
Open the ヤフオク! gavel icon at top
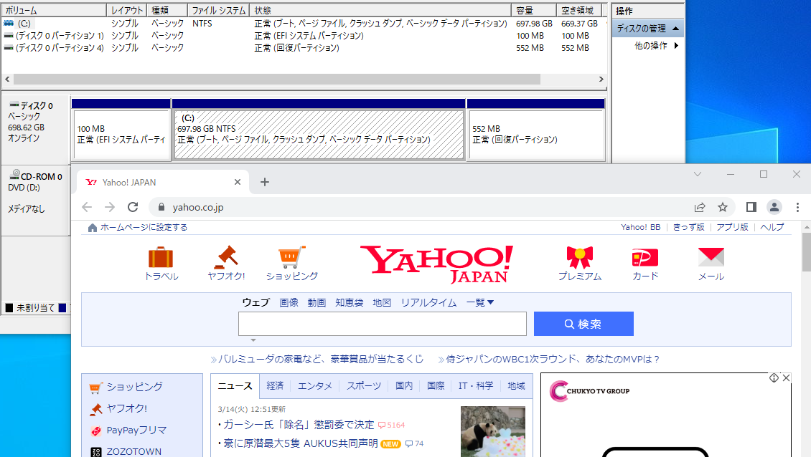tap(226, 257)
